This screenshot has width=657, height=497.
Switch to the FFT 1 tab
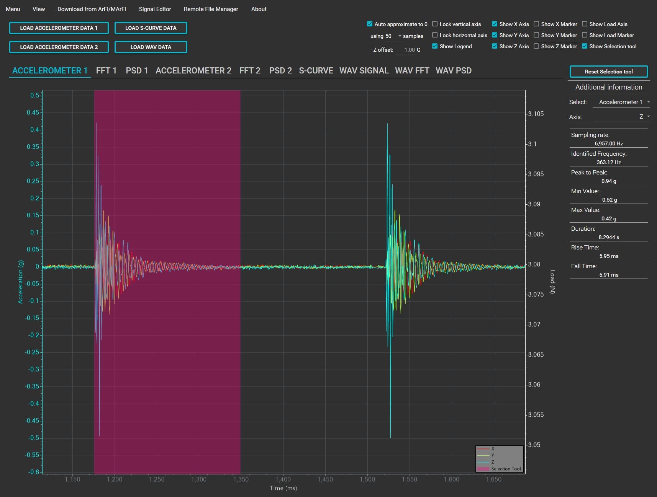click(106, 71)
